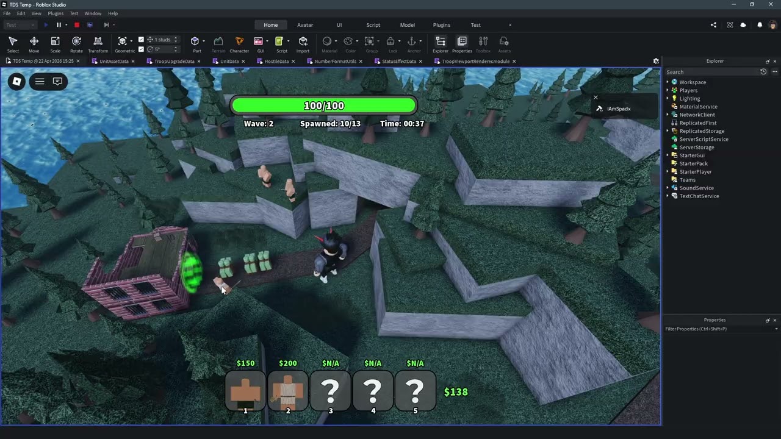This screenshot has height=439, width=781.
Task: Select Lighting in Explorer
Action: [x=689, y=98]
